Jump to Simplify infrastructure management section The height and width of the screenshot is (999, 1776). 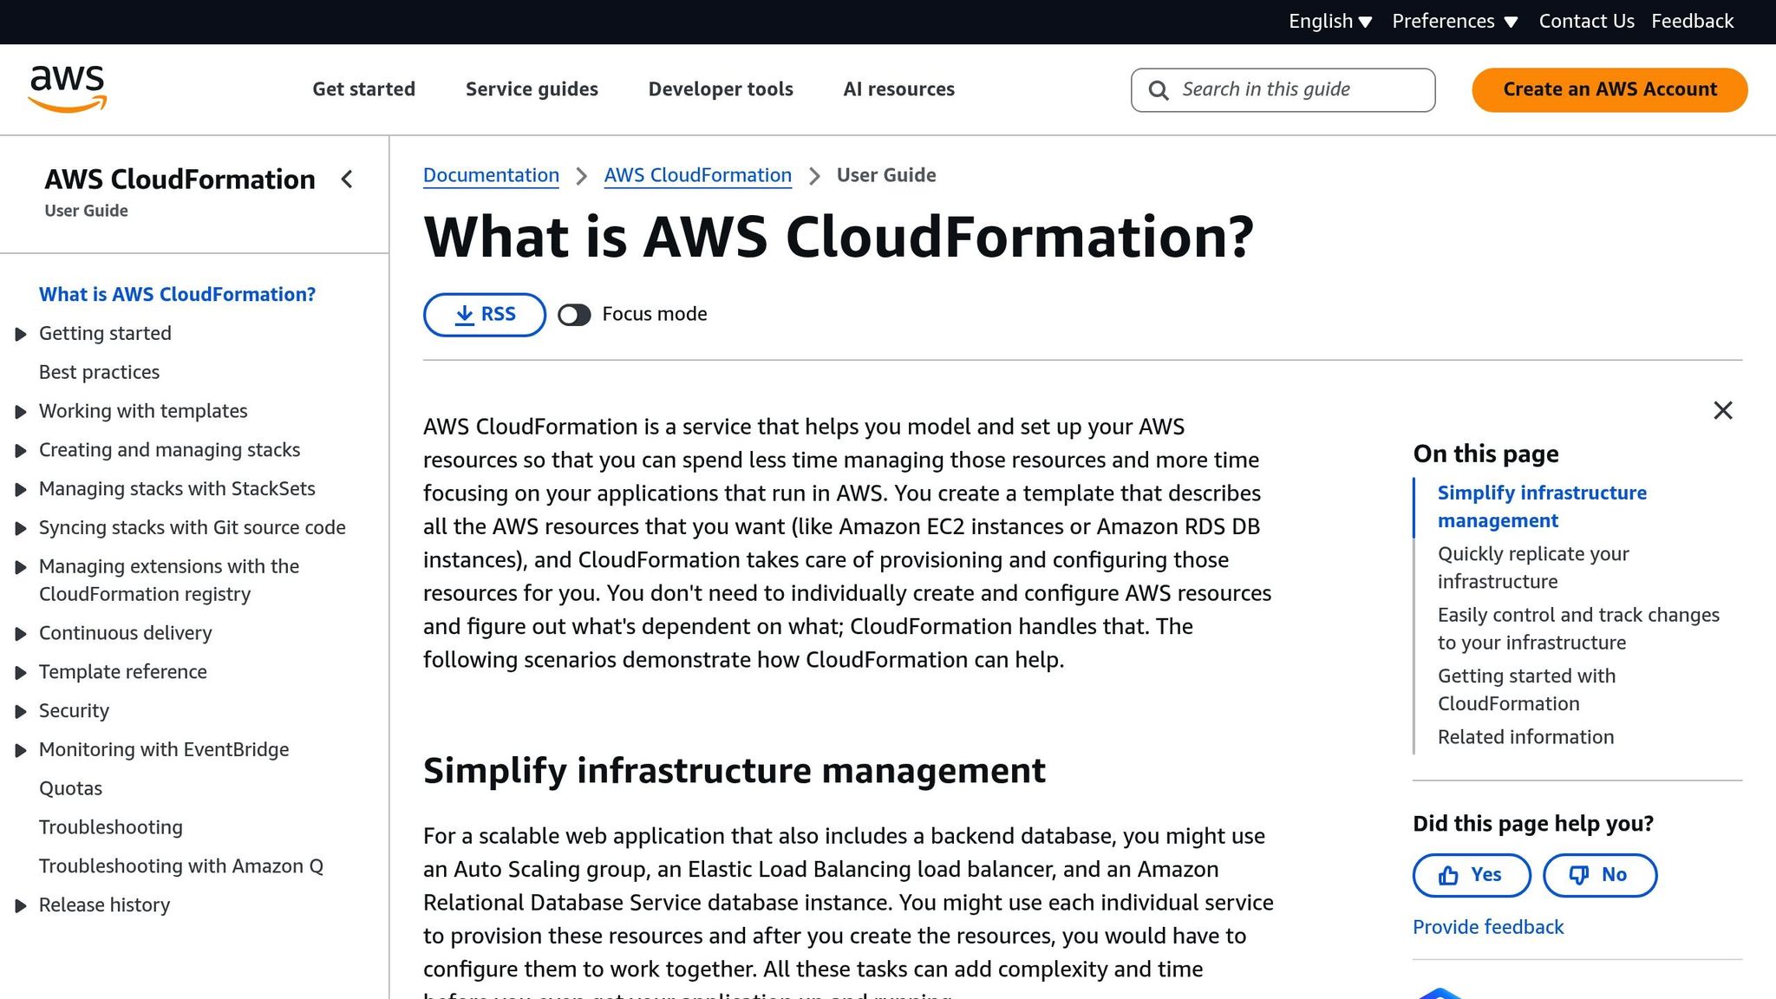(x=1542, y=506)
